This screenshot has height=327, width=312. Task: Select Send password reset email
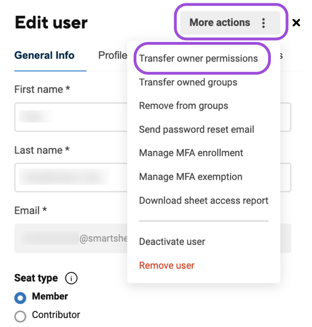tap(197, 129)
